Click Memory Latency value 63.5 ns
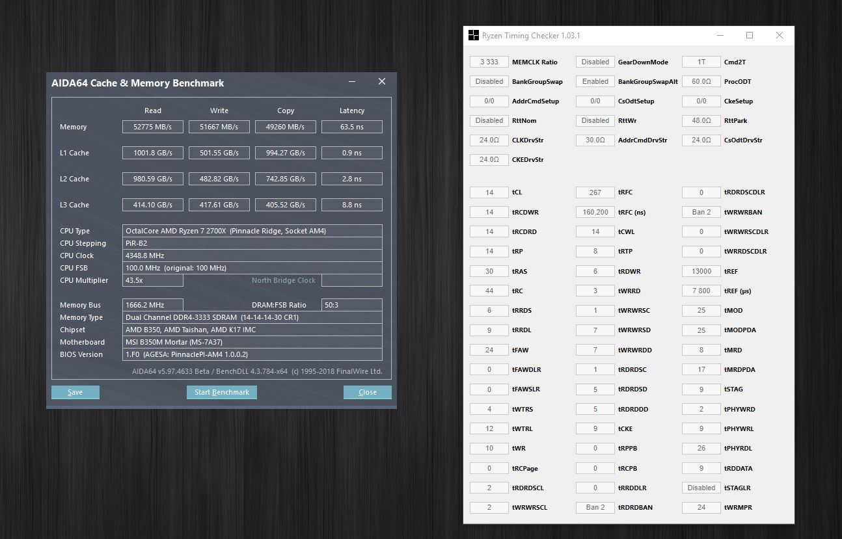The image size is (842, 539). click(x=352, y=127)
